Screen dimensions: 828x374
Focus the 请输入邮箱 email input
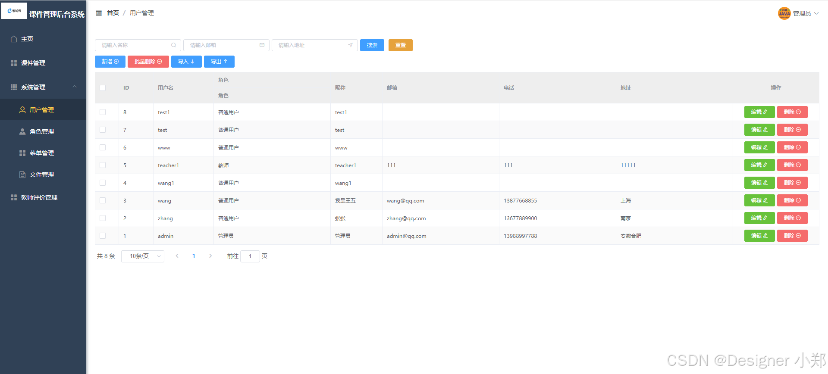click(226, 45)
